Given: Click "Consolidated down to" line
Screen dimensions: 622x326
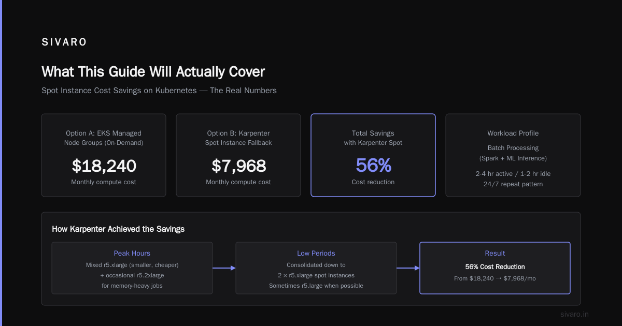Looking at the screenshot, I should click(316, 265).
